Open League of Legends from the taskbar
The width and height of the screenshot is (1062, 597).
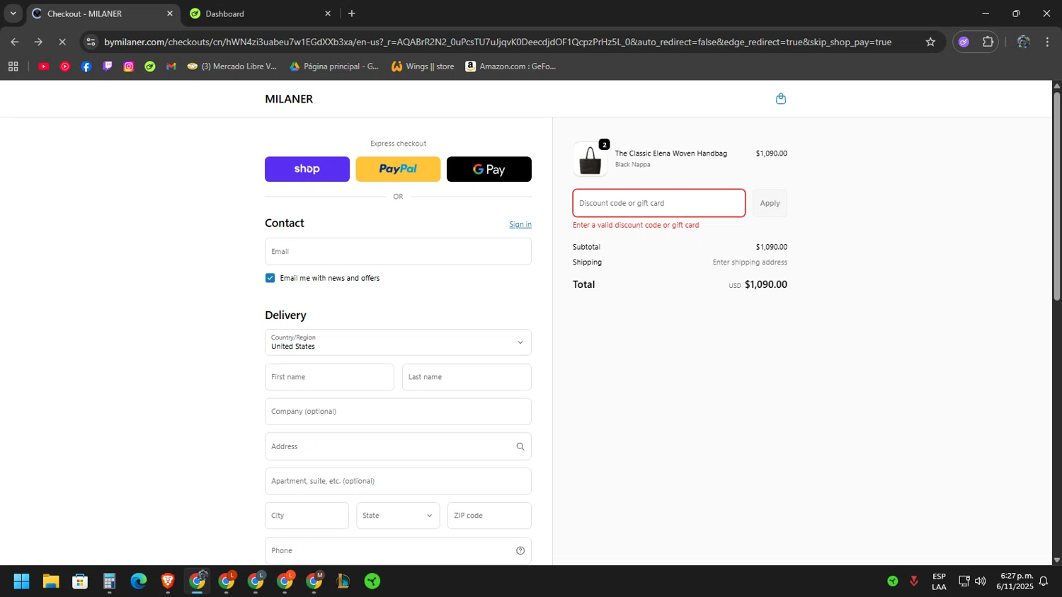click(x=343, y=581)
